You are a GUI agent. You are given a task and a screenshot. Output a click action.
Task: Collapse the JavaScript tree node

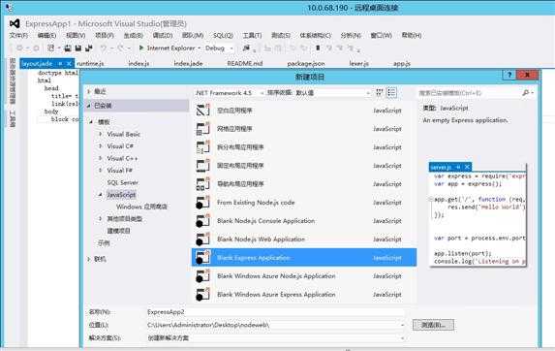[x=101, y=195]
